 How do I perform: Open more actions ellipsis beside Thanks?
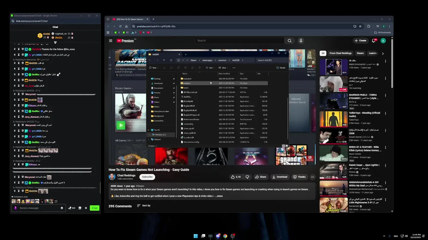(312, 177)
